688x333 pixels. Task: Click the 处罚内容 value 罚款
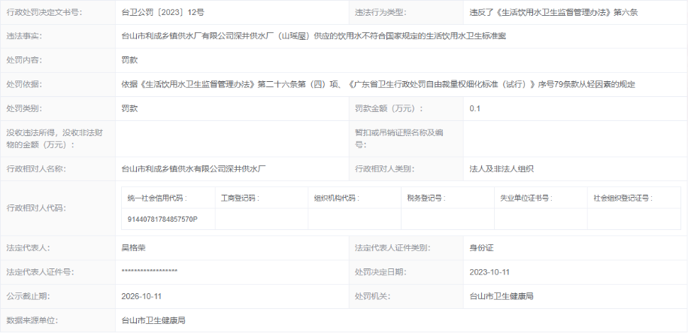coord(129,59)
